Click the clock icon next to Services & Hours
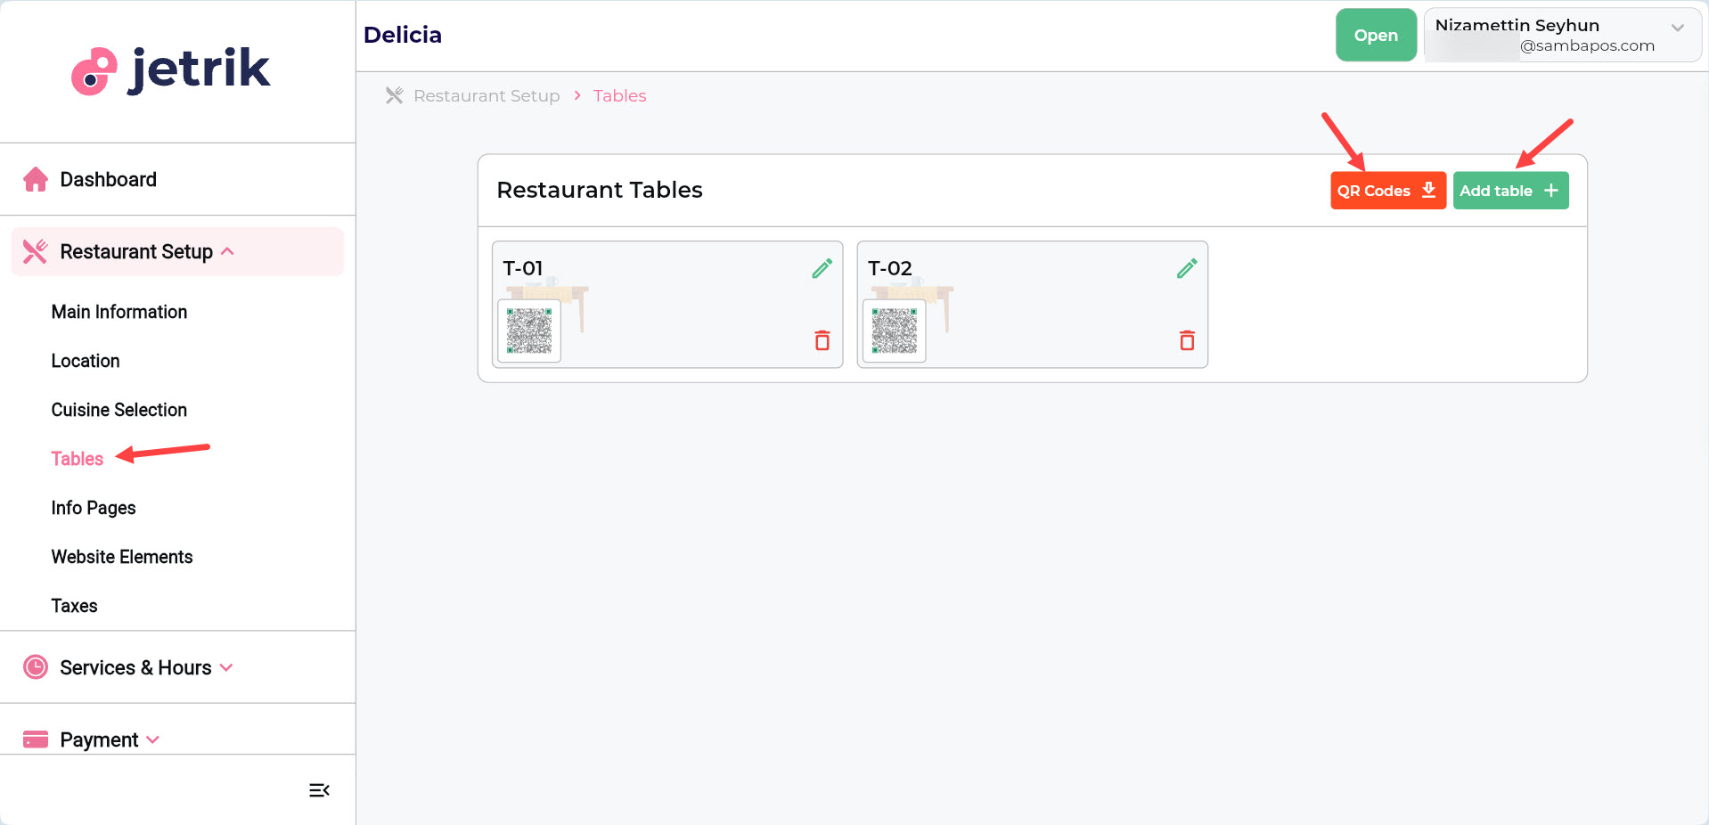Screen dimensions: 1709x825 (35, 666)
